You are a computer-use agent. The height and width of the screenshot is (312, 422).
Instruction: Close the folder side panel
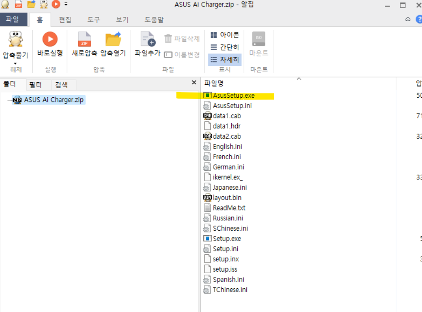tap(194, 83)
